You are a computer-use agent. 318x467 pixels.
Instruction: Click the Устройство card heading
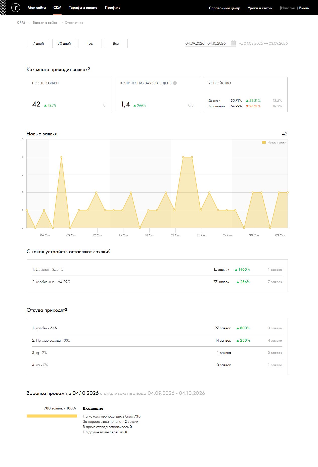(x=220, y=83)
